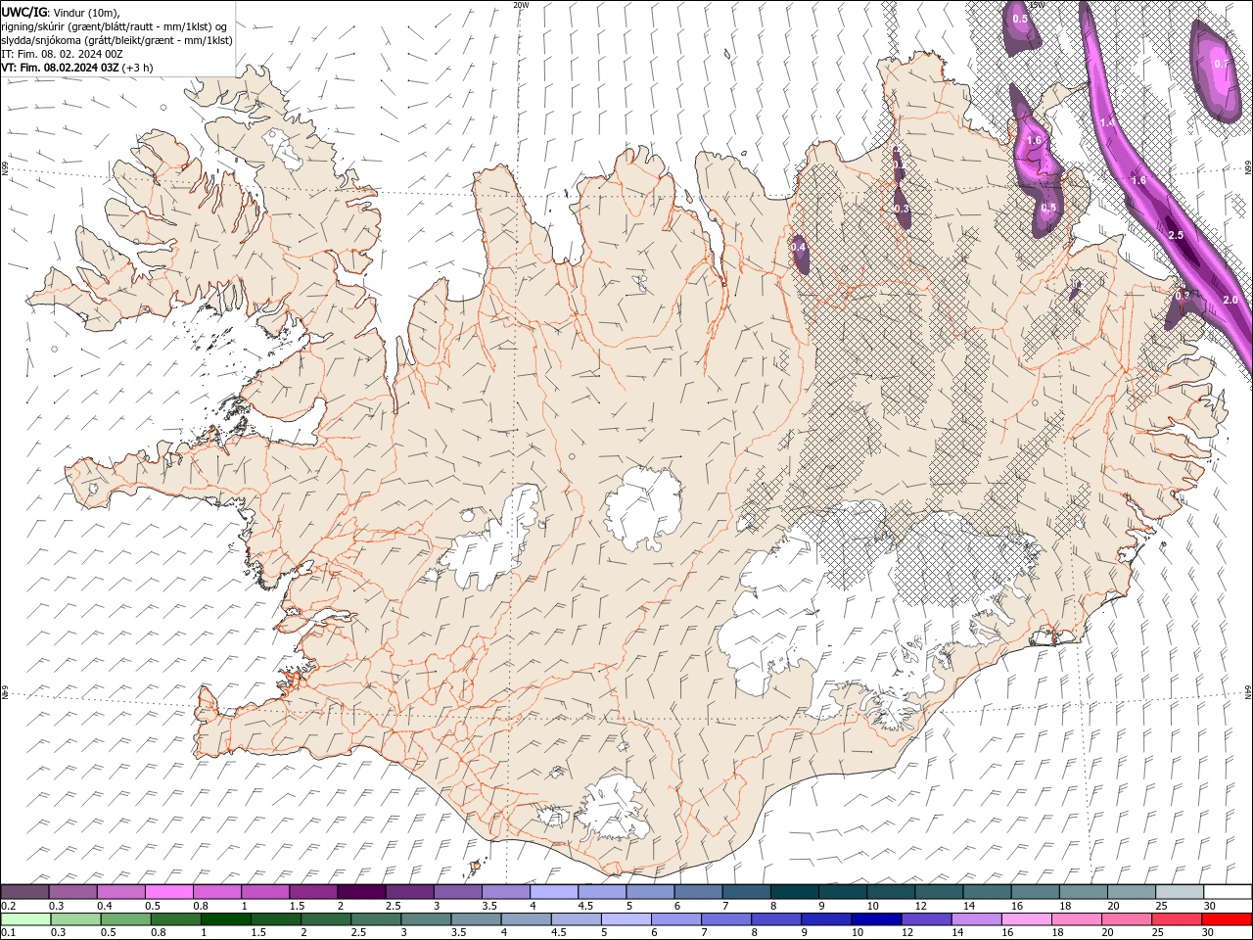The height and width of the screenshot is (940, 1253).
Task: Click the 1.4 label in the magenta band
Action: (x=1108, y=122)
